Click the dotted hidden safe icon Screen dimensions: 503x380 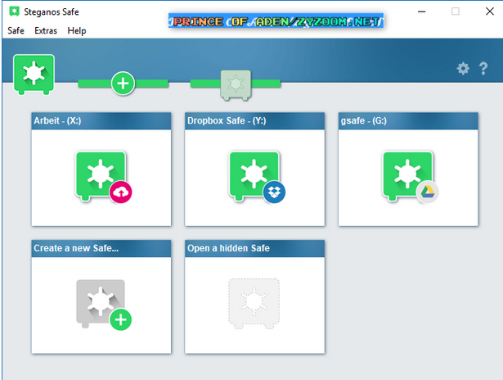tap(254, 304)
